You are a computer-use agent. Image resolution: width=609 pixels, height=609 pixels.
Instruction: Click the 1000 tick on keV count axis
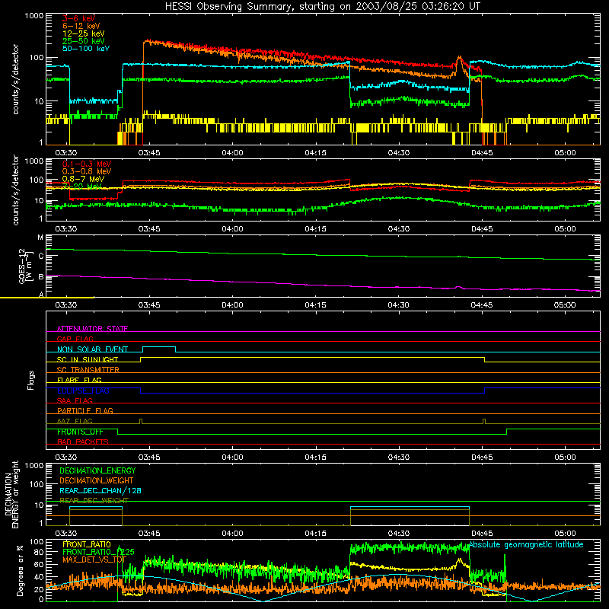pos(34,16)
